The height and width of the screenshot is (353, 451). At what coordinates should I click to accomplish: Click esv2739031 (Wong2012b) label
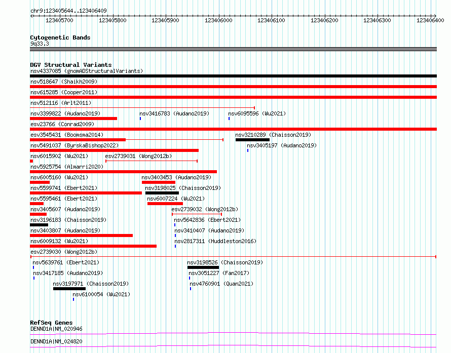[138, 156]
